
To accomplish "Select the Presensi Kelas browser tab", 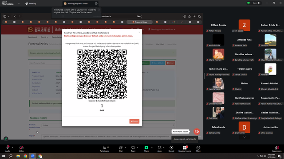I will click(x=139, y=22).
